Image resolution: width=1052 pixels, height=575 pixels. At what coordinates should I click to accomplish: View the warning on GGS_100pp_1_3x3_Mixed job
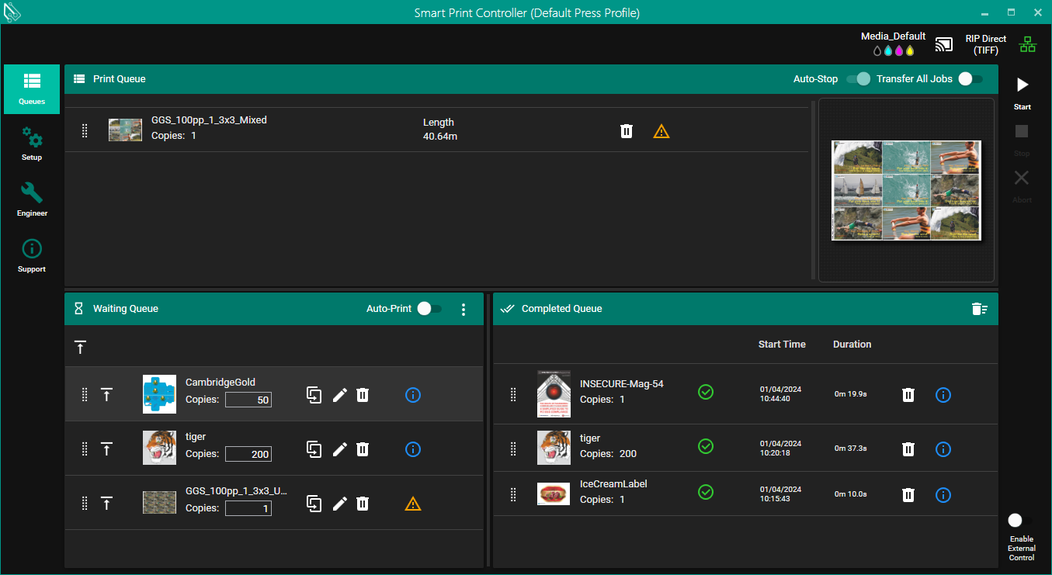pyautogui.click(x=661, y=130)
